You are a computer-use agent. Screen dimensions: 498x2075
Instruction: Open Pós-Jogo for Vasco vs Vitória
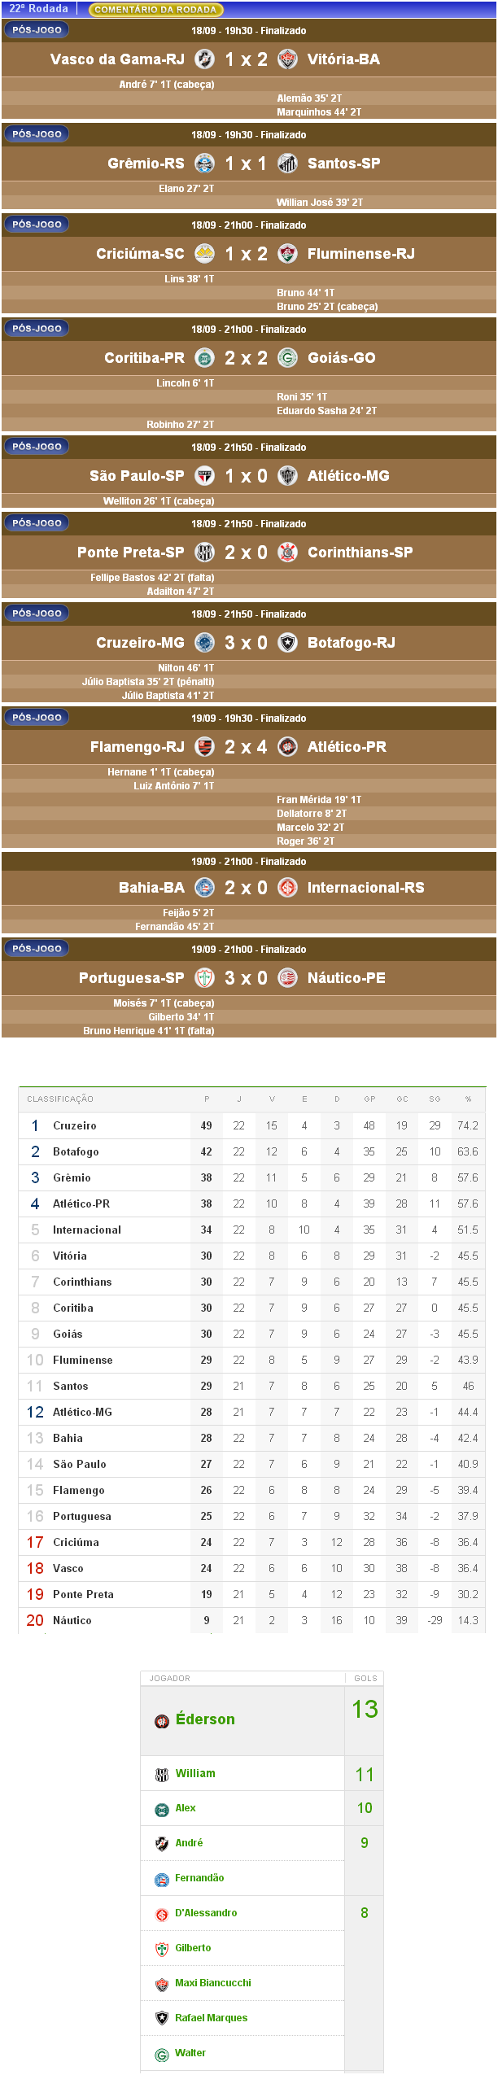click(x=37, y=30)
